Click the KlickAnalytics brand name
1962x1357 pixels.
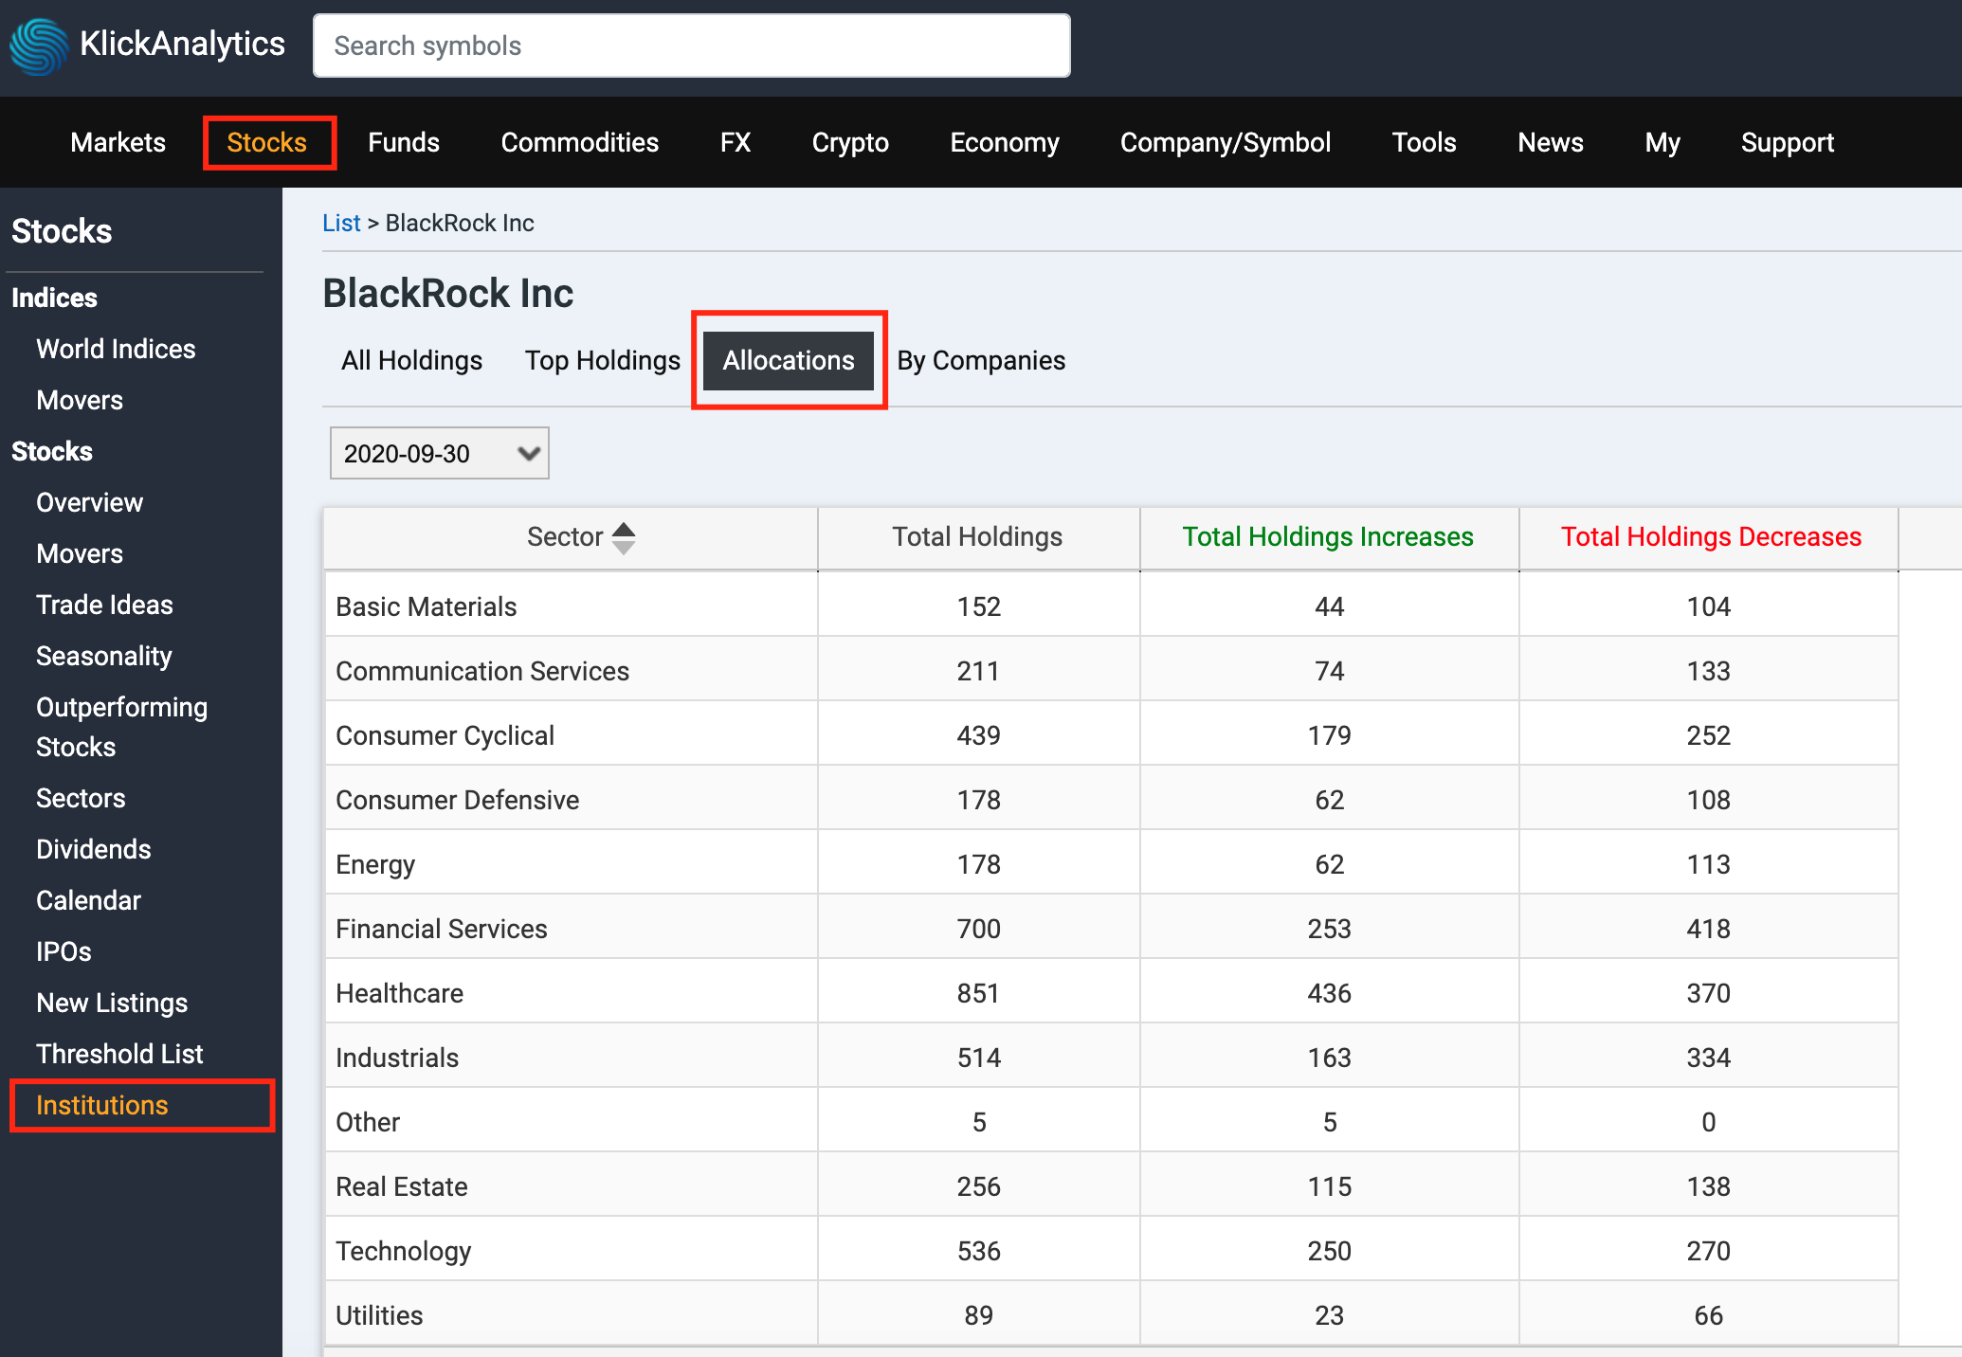(x=182, y=44)
